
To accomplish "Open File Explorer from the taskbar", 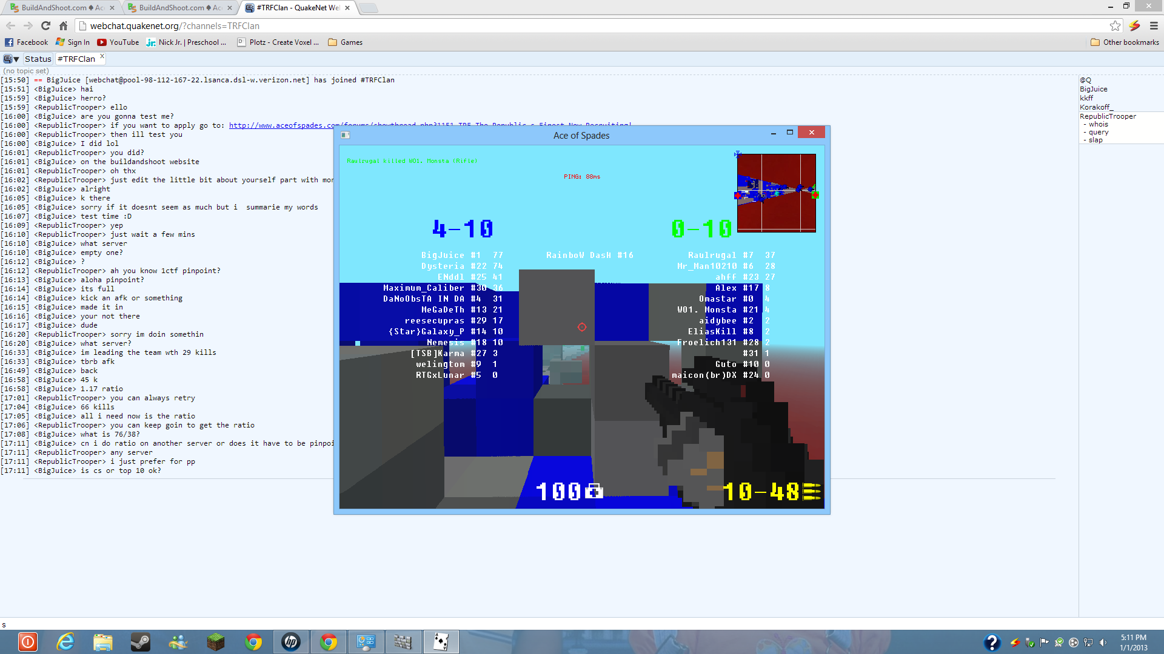I will [103, 642].
